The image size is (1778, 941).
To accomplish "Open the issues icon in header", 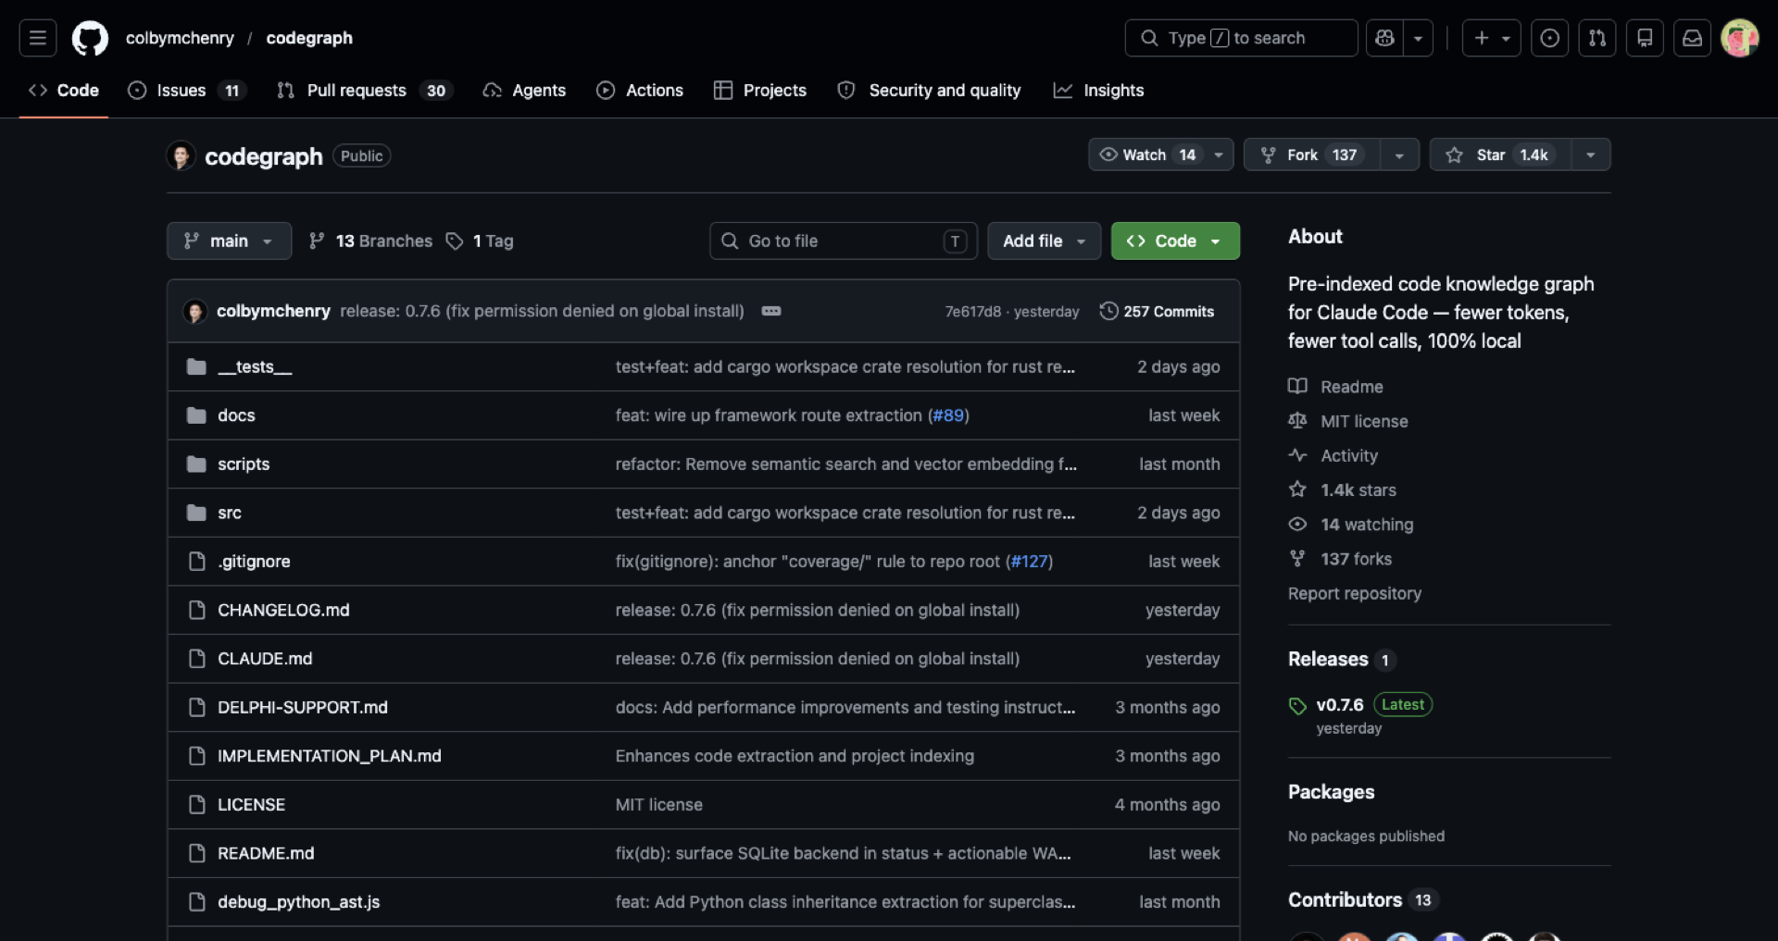I will coord(1549,38).
